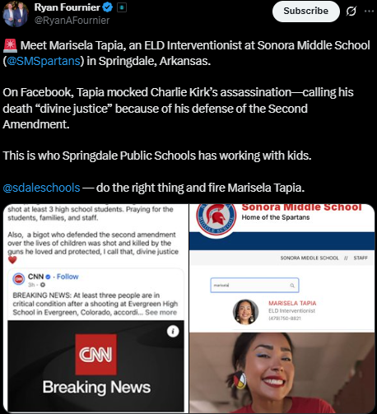Click Follow next to CNN
This screenshot has height=414, width=377.
(67, 277)
